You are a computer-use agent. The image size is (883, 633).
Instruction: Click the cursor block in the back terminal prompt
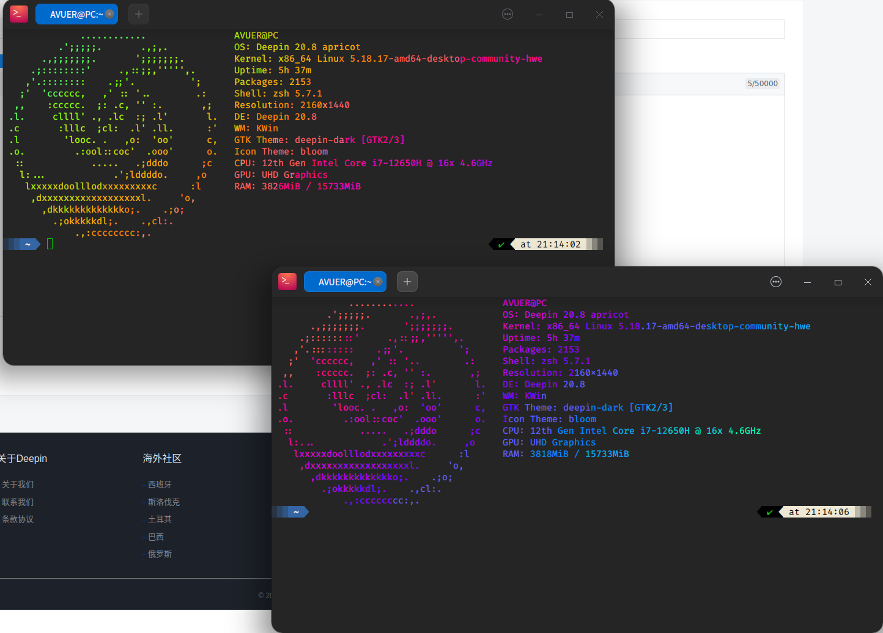(x=50, y=244)
